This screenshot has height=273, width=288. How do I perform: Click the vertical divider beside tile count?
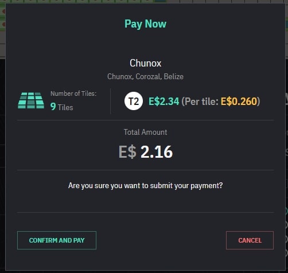[x=110, y=101]
